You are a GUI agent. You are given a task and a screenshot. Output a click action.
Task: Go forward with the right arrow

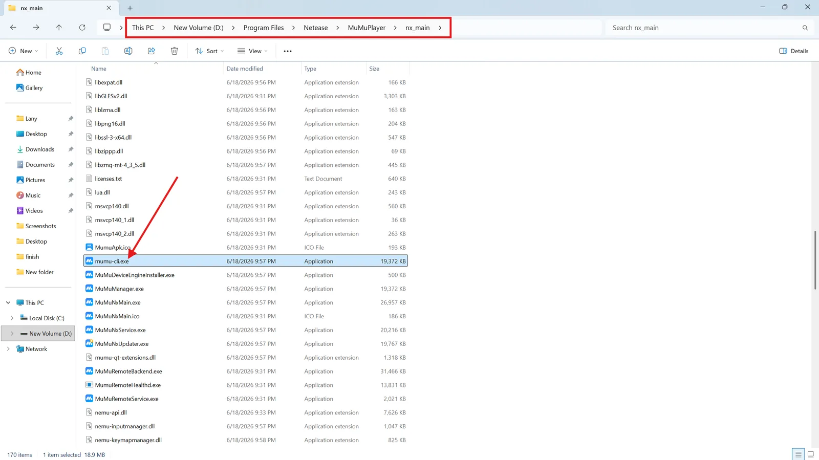click(x=36, y=28)
